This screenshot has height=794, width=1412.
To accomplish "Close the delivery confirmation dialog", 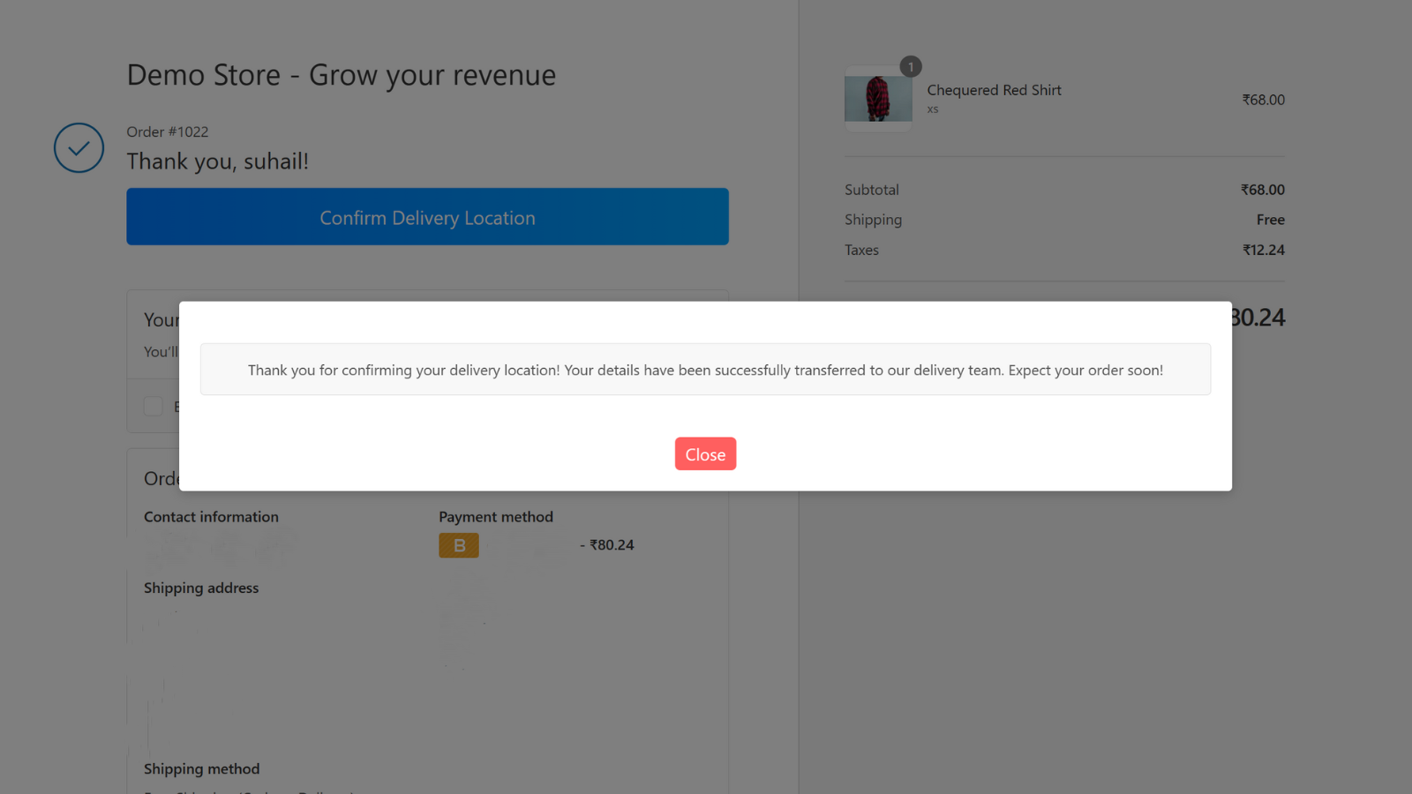I will [x=705, y=453].
